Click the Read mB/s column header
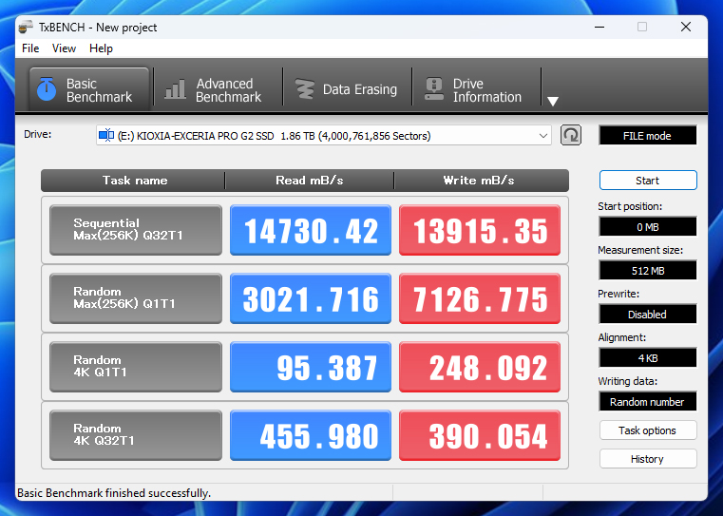This screenshot has width=723, height=516. tap(310, 181)
